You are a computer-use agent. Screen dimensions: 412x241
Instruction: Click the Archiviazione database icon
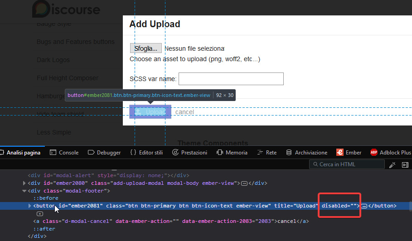click(289, 153)
